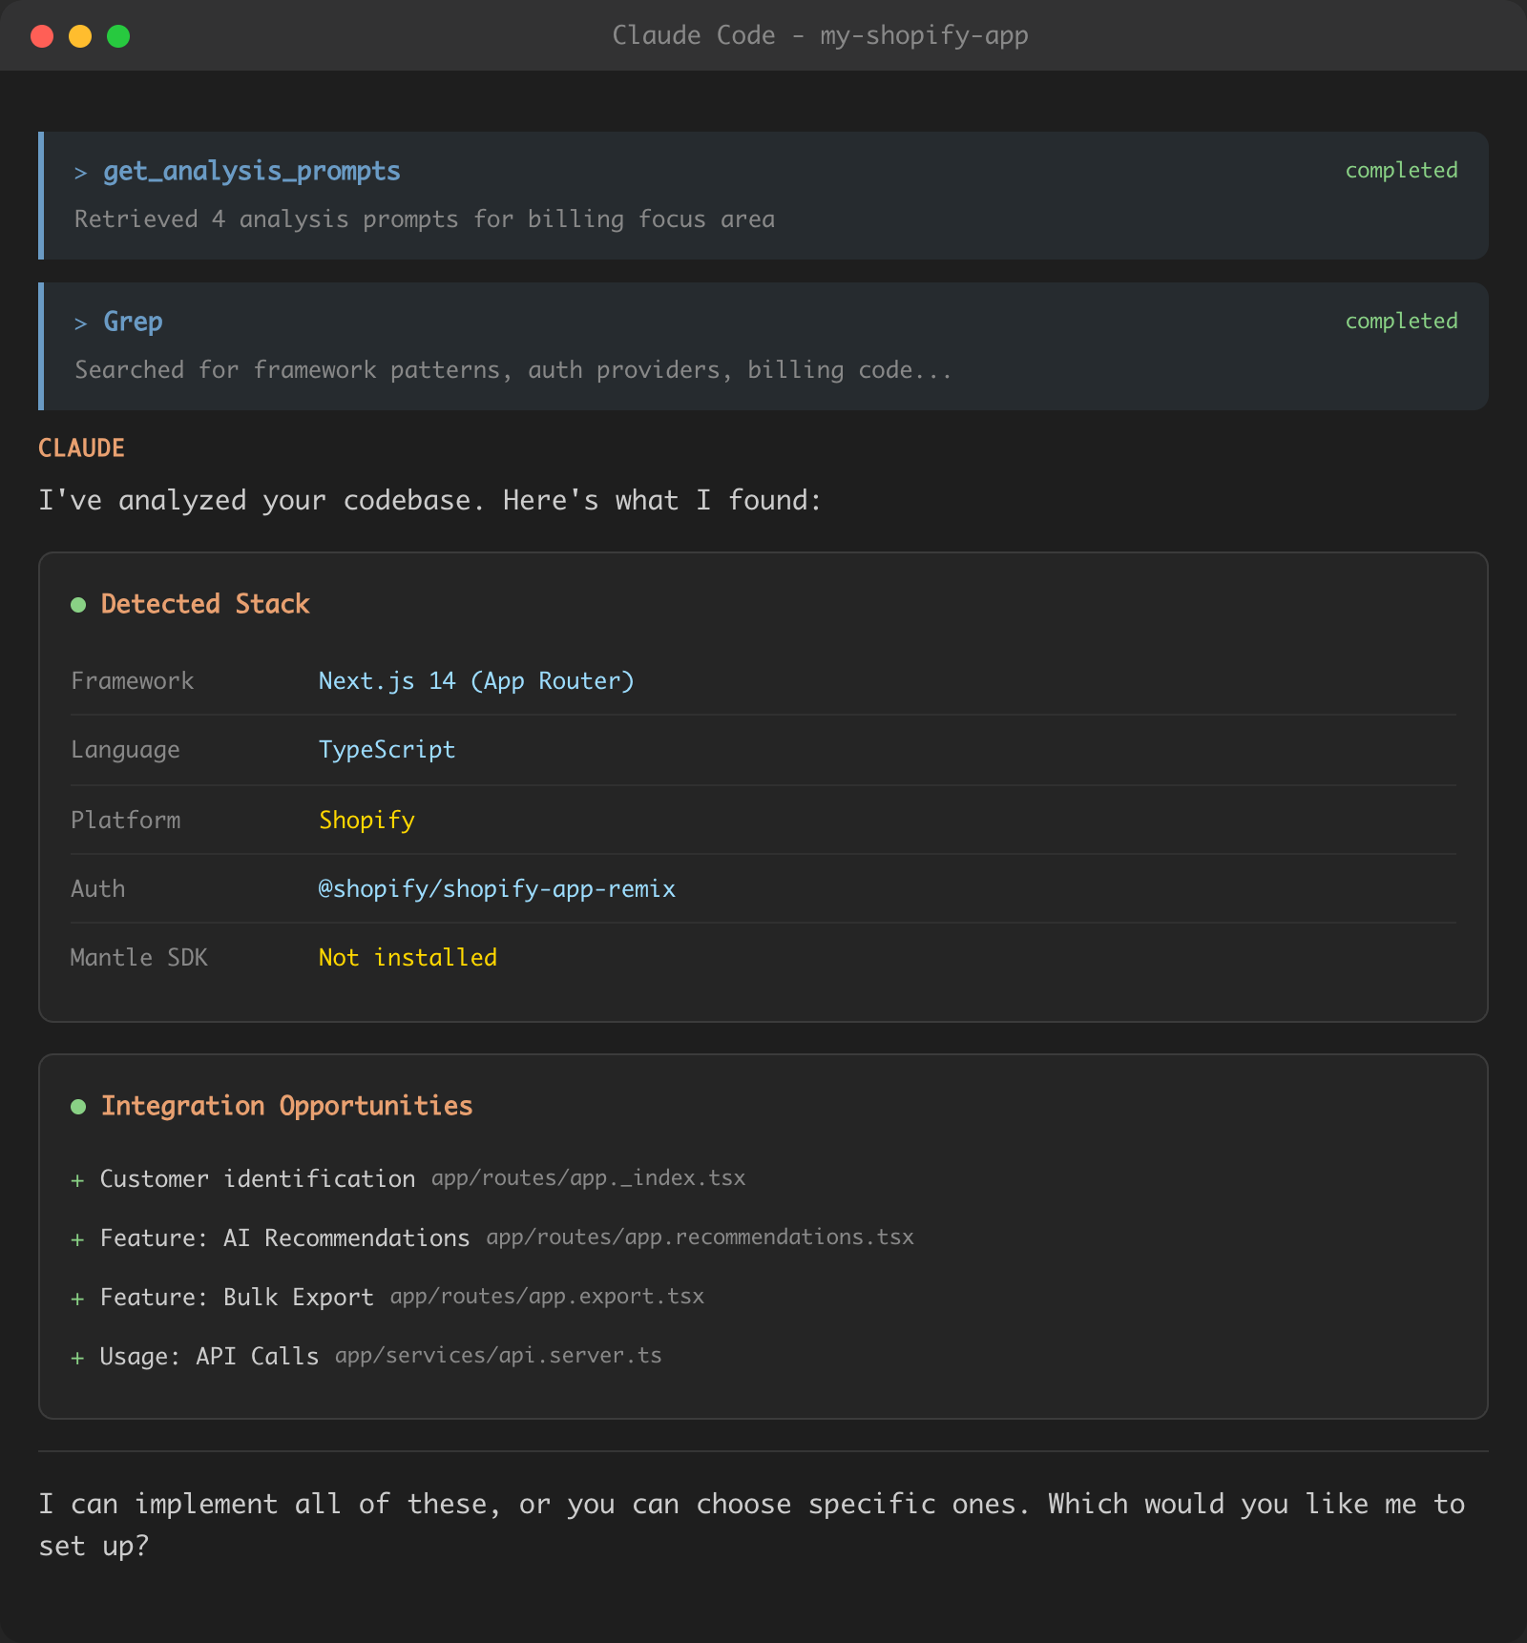The width and height of the screenshot is (1527, 1643).
Task: Open the app/routes/app.recommendations.tsx file link
Action: (x=699, y=1237)
